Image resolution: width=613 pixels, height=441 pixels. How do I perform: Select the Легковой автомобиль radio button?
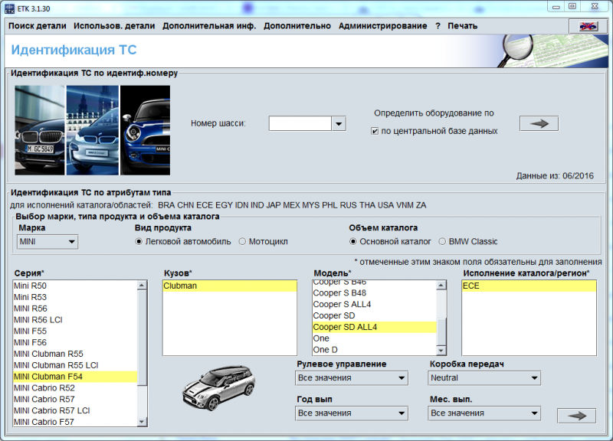(139, 241)
